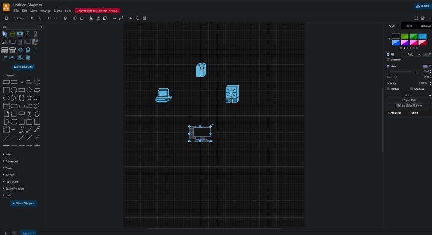Image resolution: width=432 pixels, height=235 pixels.
Task: Open the Arrange menu in menu bar
Action: pos(45,11)
